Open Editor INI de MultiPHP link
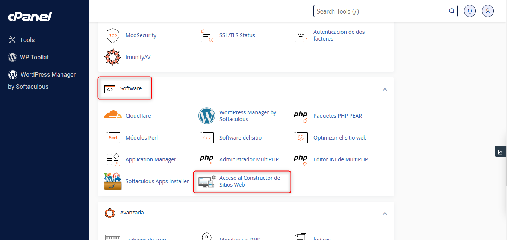The width and height of the screenshot is (507, 240). pyautogui.click(x=341, y=159)
